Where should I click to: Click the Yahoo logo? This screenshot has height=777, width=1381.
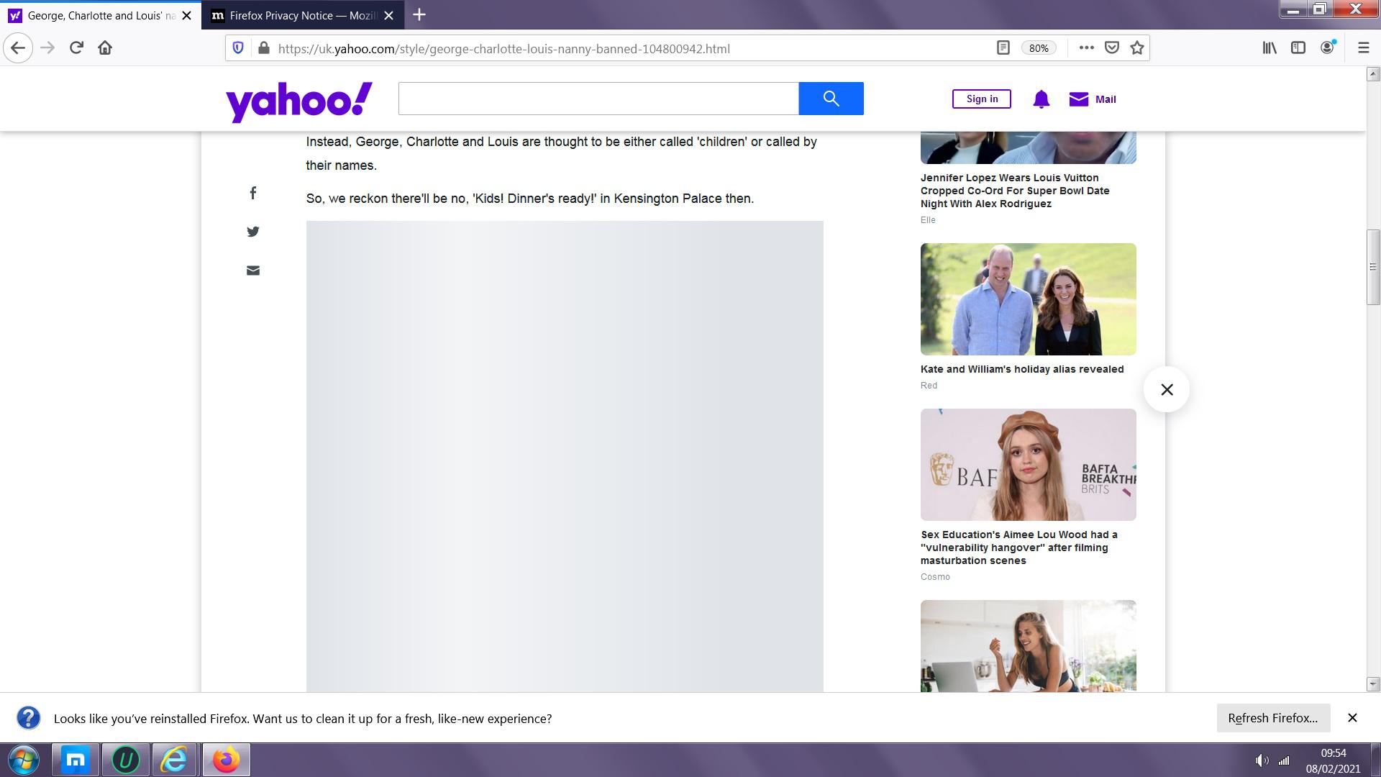point(299,101)
